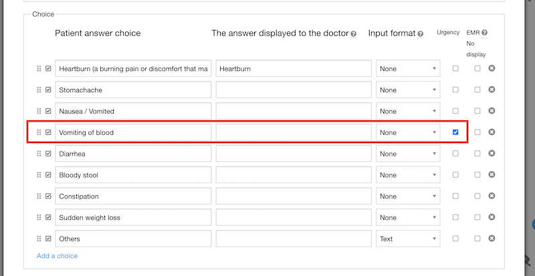Viewport: 535px width, 276px height.
Task: Open Input format dropdown for Diarrhea
Action: point(408,154)
